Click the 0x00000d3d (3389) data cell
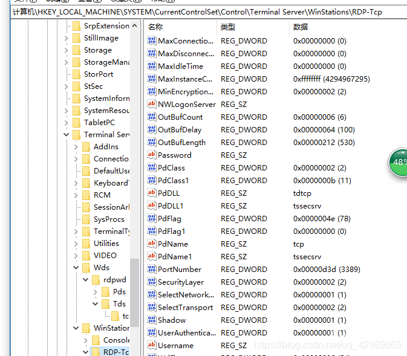This screenshot has height=356, width=407. tap(327, 270)
